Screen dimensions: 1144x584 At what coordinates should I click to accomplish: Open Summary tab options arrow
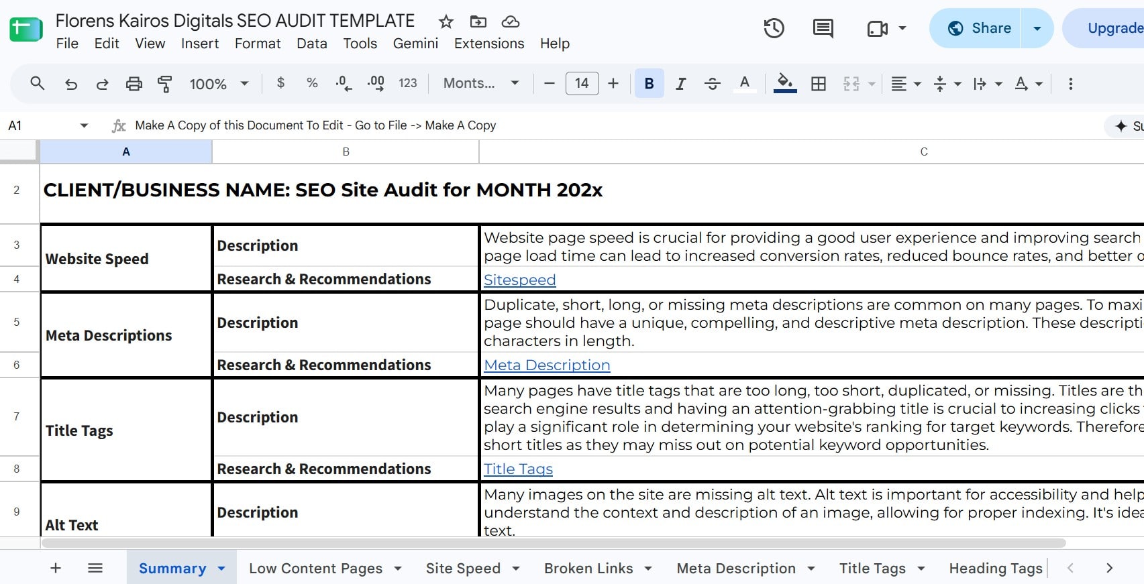click(221, 569)
